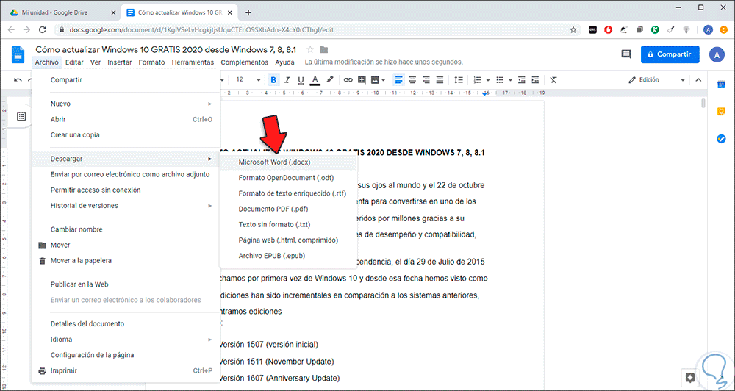
Task: Open a new Chrome tab
Action: 248,12
